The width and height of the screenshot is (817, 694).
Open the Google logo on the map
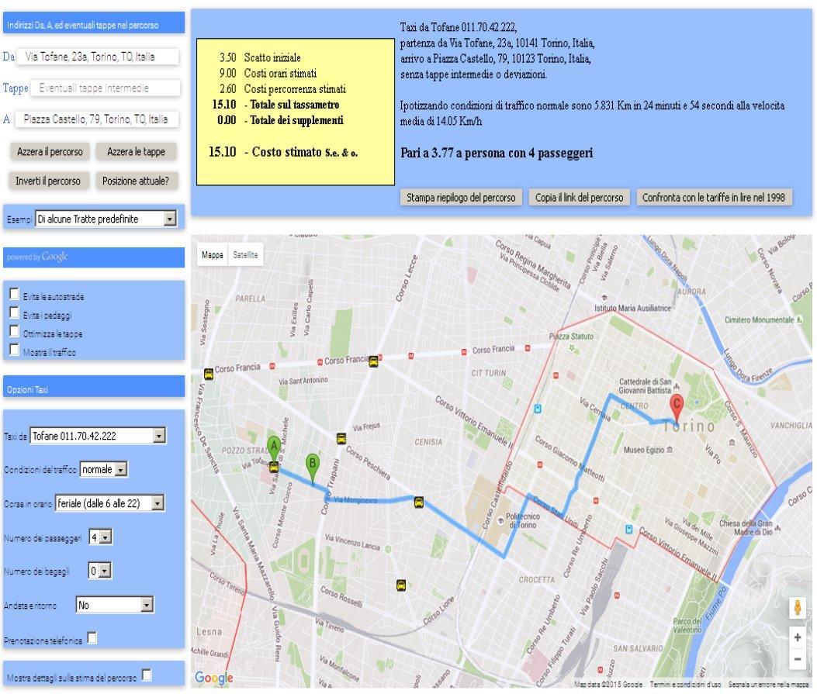point(215,678)
